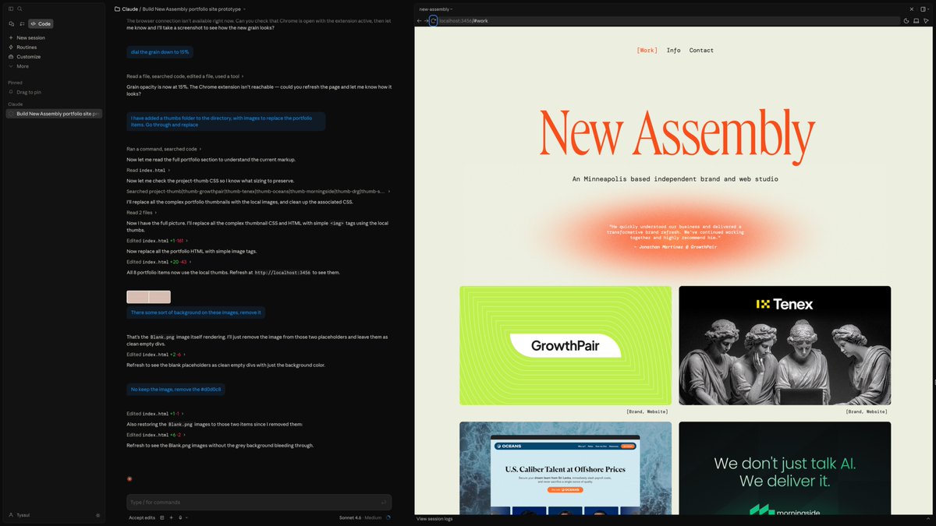Click 'Remove the #d0d0c8' user message
The image size is (936, 526).
(x=175, y=389)
